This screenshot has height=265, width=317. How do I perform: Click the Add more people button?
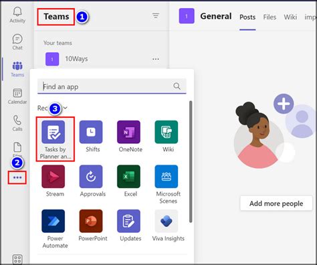pyautogui.click(x=276, y=203)
